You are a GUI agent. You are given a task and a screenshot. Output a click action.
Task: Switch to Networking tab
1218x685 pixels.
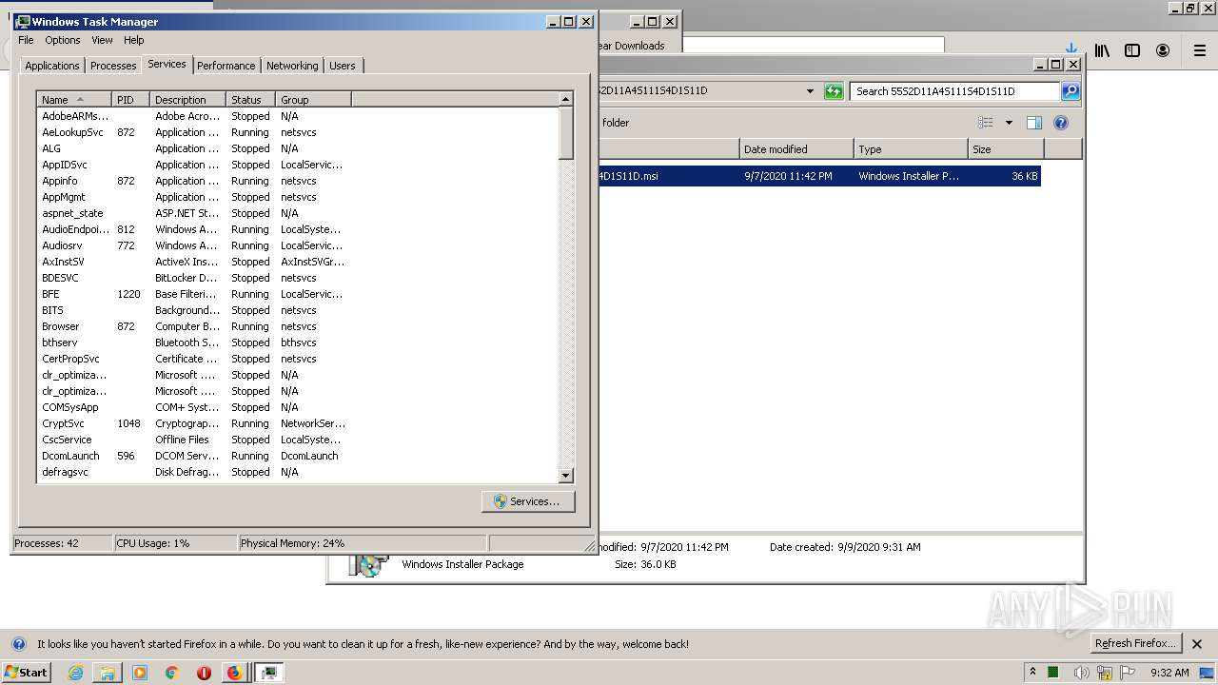pyautogui.click(x=292, y=66)
